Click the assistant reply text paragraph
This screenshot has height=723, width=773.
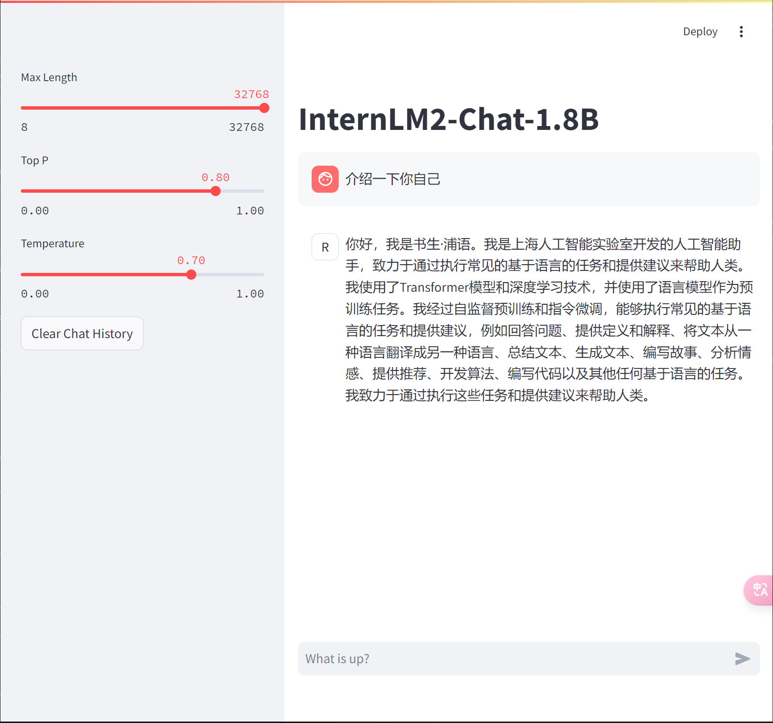pyautogui.click(x=549, y=320)
